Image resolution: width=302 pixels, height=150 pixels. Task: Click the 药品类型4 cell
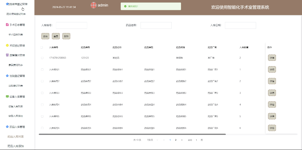tap(150, 105)
